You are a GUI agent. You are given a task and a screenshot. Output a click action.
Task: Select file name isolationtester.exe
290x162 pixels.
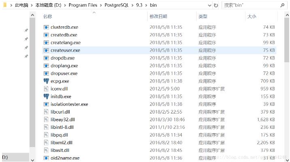69,104
